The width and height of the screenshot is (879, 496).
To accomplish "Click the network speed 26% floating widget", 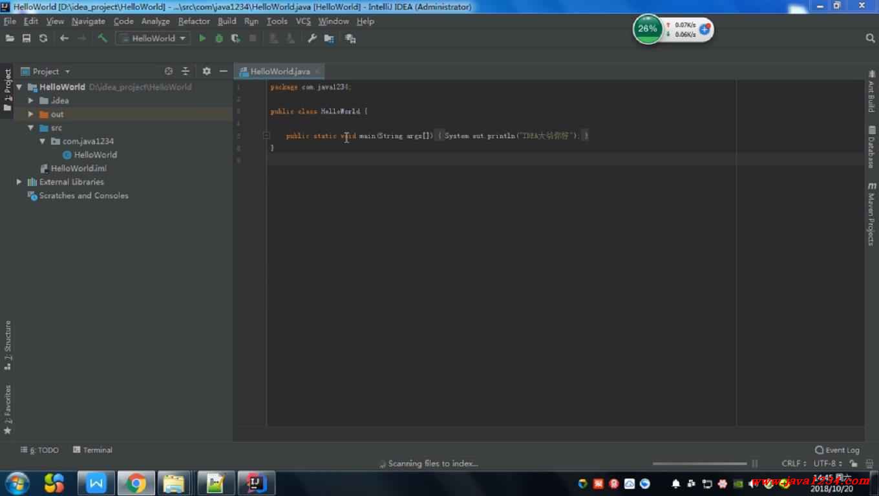I will 673,30.
